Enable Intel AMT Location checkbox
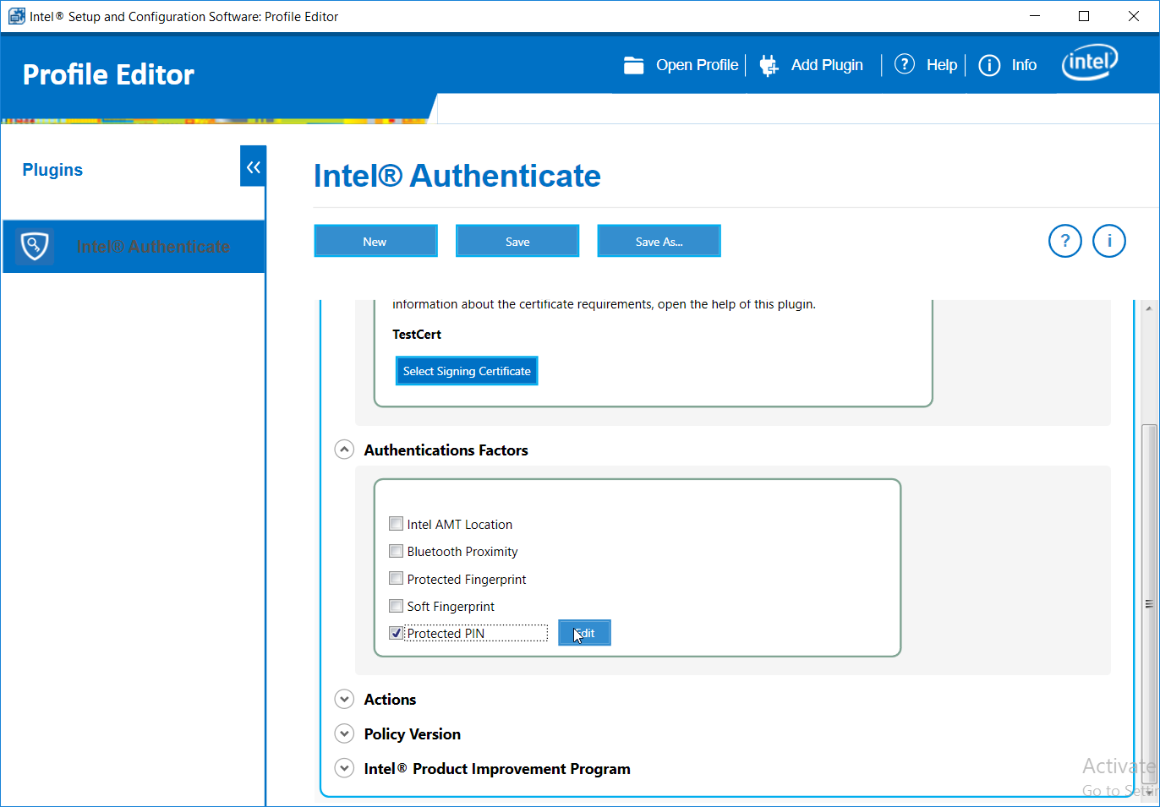 coord(396,523)
